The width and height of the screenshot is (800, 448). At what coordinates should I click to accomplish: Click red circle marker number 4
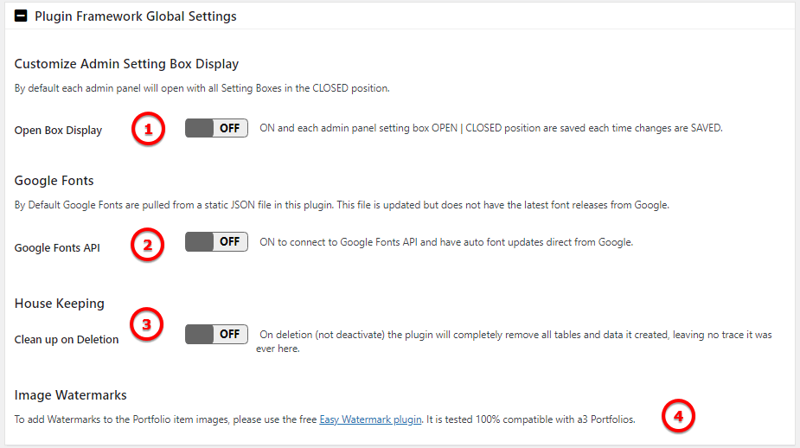point(678,416)
